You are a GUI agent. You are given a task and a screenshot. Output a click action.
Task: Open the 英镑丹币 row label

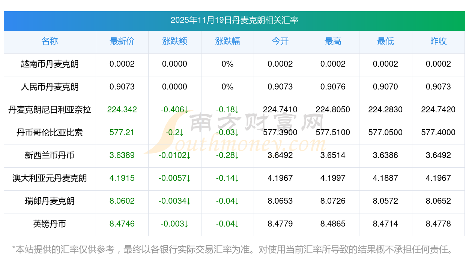[50, 224]
